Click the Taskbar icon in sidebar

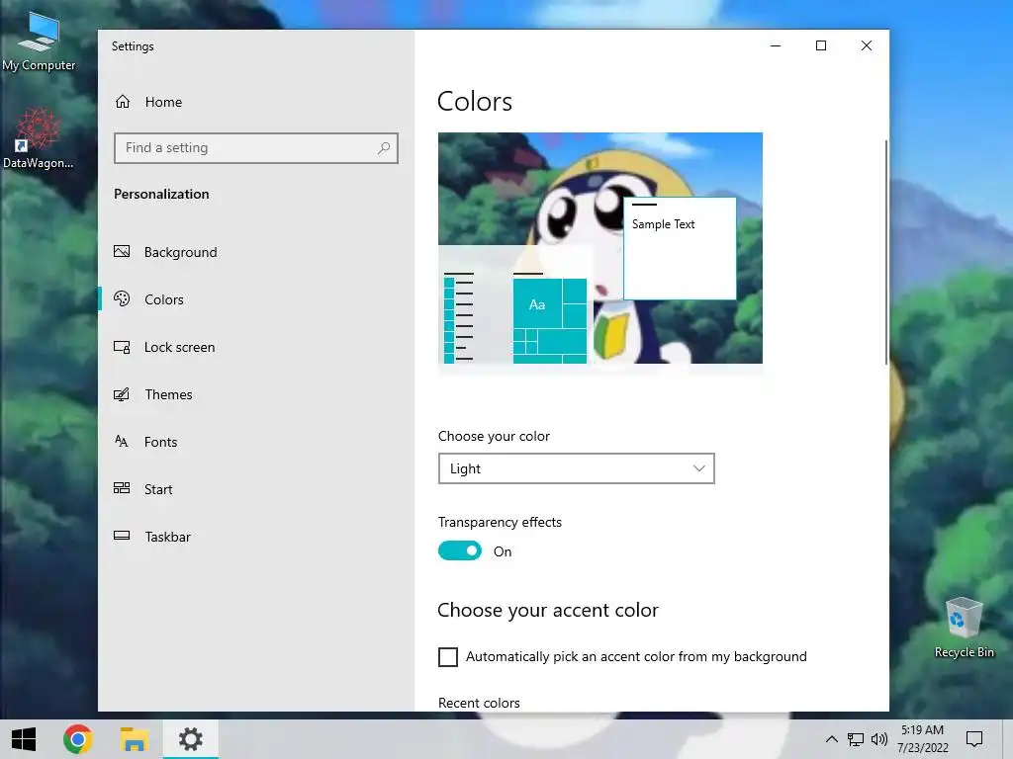click(122, 536)
